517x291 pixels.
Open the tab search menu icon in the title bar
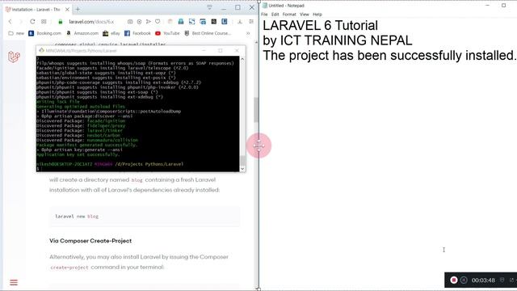point(209,7)
